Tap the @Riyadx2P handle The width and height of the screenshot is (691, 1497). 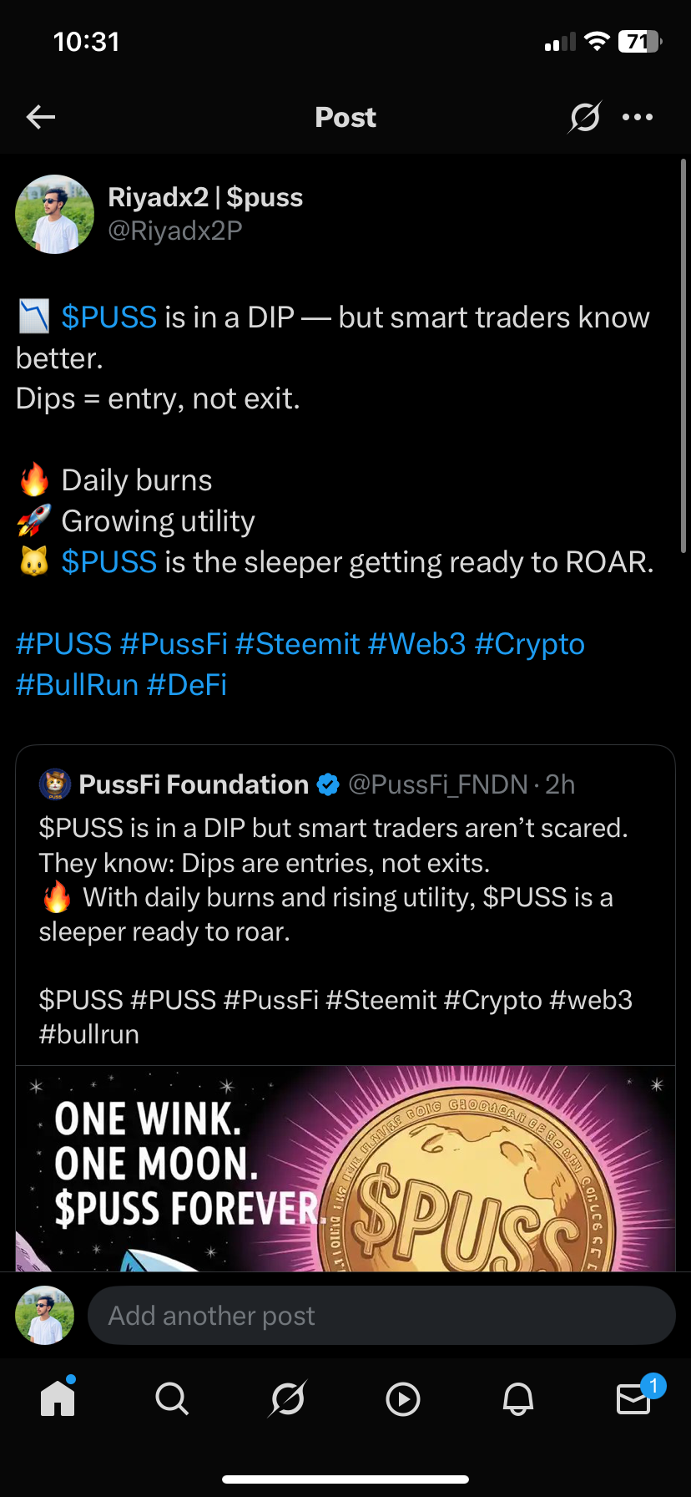coord(174,231)
